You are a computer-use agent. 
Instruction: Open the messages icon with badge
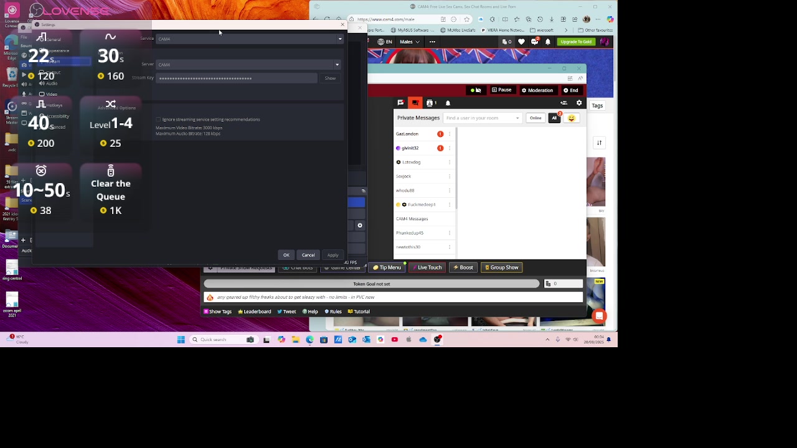click(534, 42)
